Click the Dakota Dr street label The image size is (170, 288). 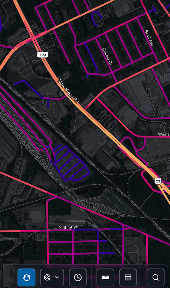107,56
